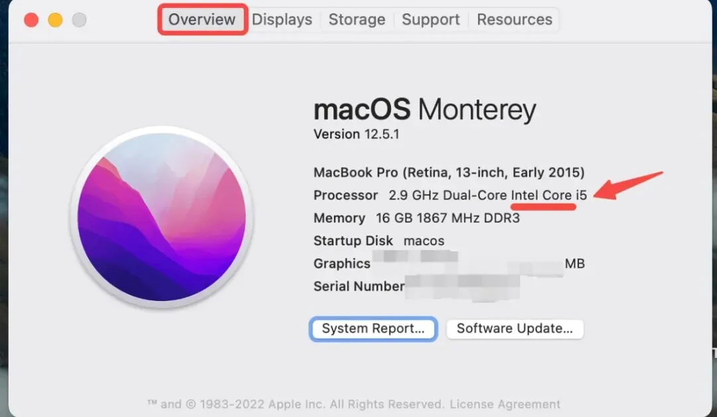Go to the Support tab
Image resolution: width=717 pixels, height=417 pixels.
[431, 20]
